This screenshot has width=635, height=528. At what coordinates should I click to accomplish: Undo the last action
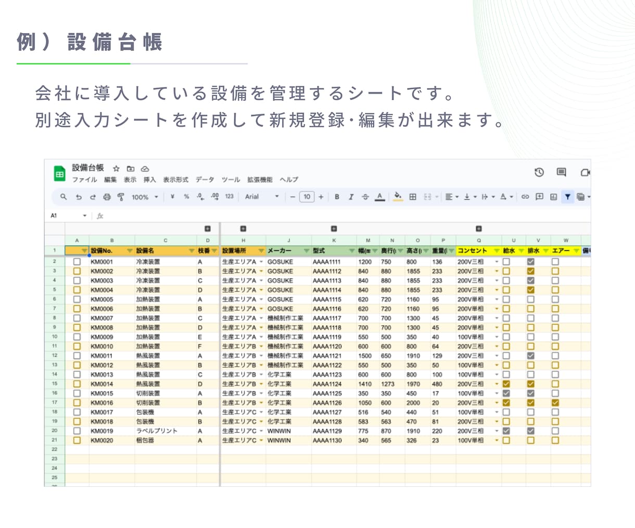tap(79, 197)
